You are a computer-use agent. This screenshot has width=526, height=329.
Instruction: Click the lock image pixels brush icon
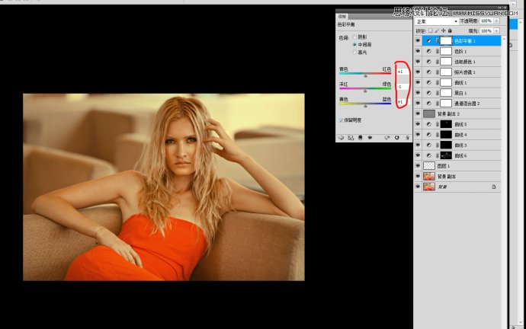click(x=437, y=30)
